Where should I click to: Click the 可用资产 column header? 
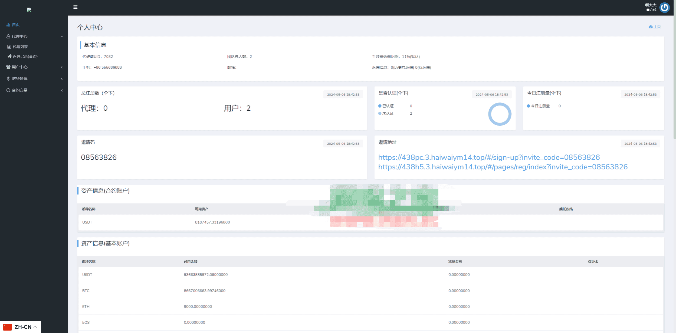click(x=202, y=209)
